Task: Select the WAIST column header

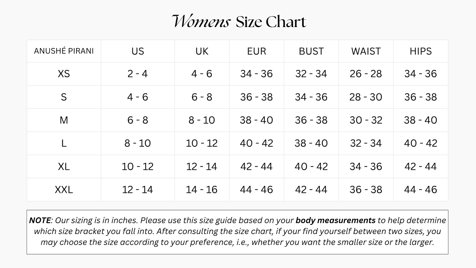Action: pos(366,51)
